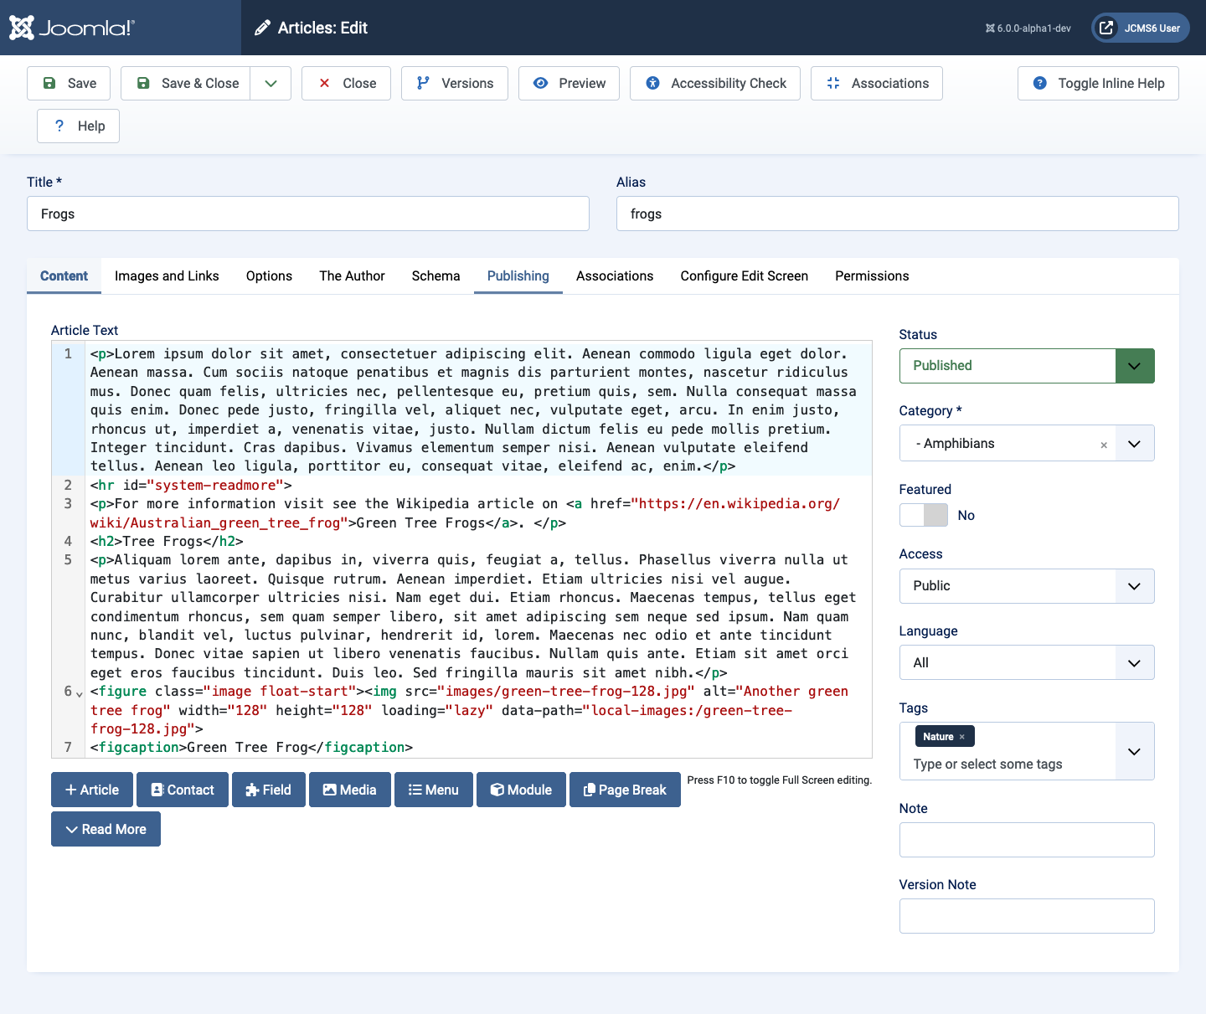Click the Versions branch icon button
Screen dimensions: 1206x1014
coord(454,83)
